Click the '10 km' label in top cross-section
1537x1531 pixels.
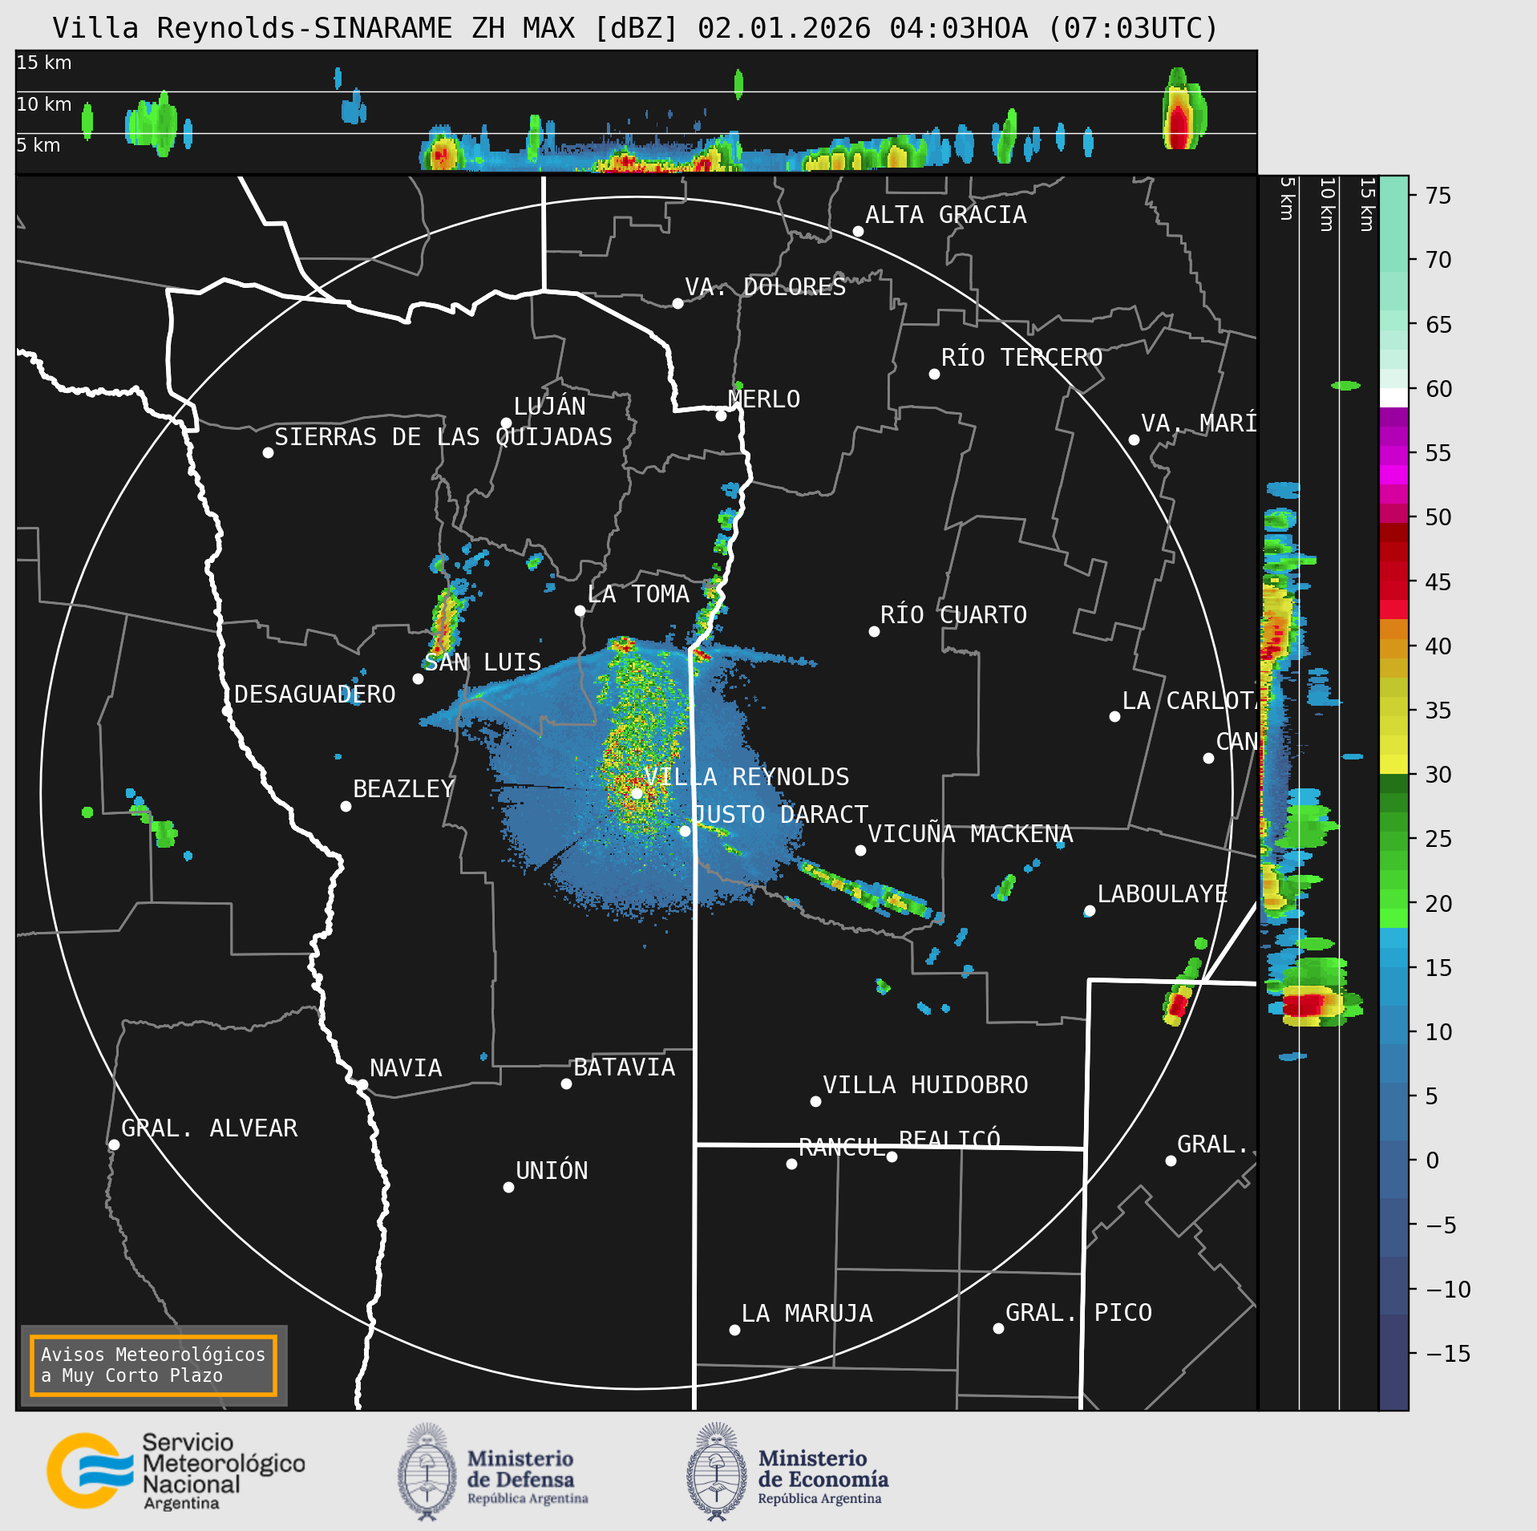(x=44, y=104)
